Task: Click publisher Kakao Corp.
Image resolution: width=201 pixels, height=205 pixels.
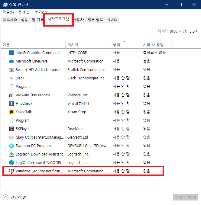Action: tap(77, 112)
